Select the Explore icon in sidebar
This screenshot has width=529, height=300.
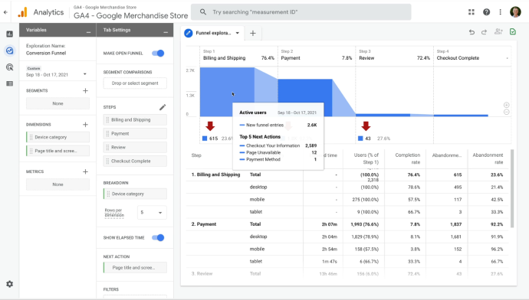pyautogui.click(x=9, y=51)
